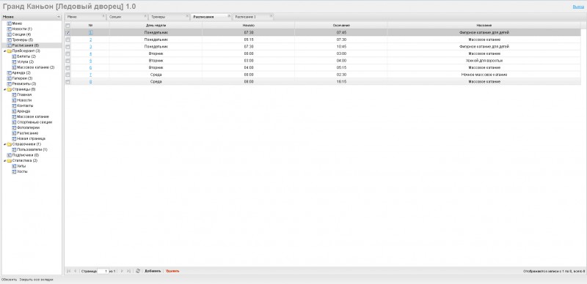Select Расписания (8) in the sidebar tree
This screenshot has width=587, height=284.
click(x=26, y=45)
